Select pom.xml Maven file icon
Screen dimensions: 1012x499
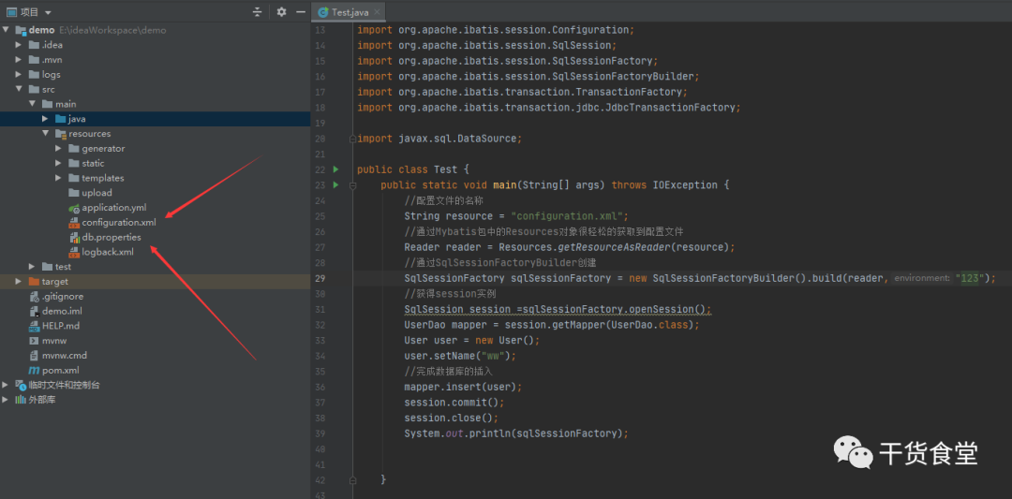coord(35,370)
